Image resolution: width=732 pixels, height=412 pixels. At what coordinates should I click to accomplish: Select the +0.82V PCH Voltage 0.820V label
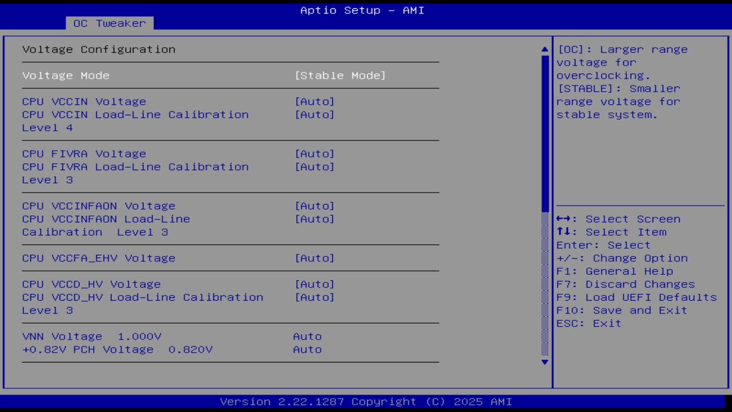(117, 350)
